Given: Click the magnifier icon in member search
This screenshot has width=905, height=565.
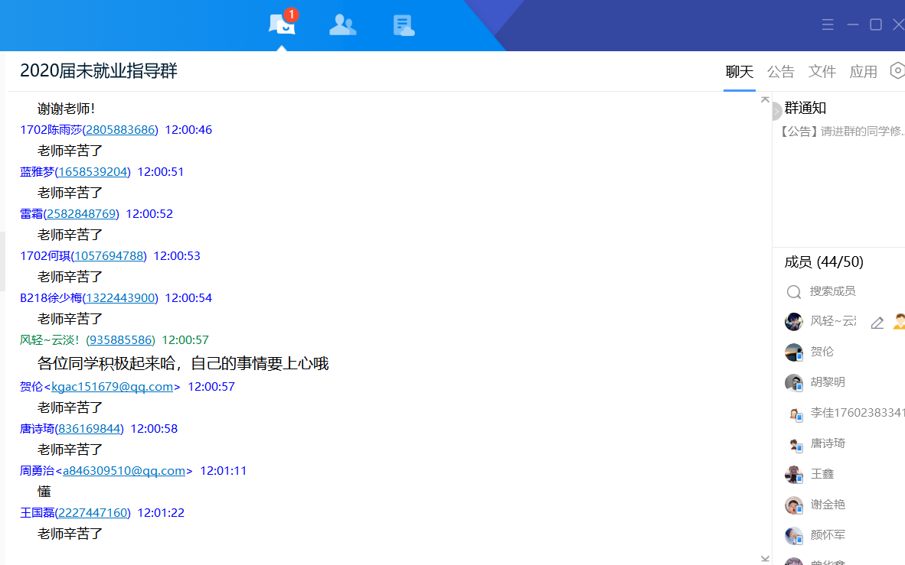Looking at the screenshot, I should click(x=794, y=292).
